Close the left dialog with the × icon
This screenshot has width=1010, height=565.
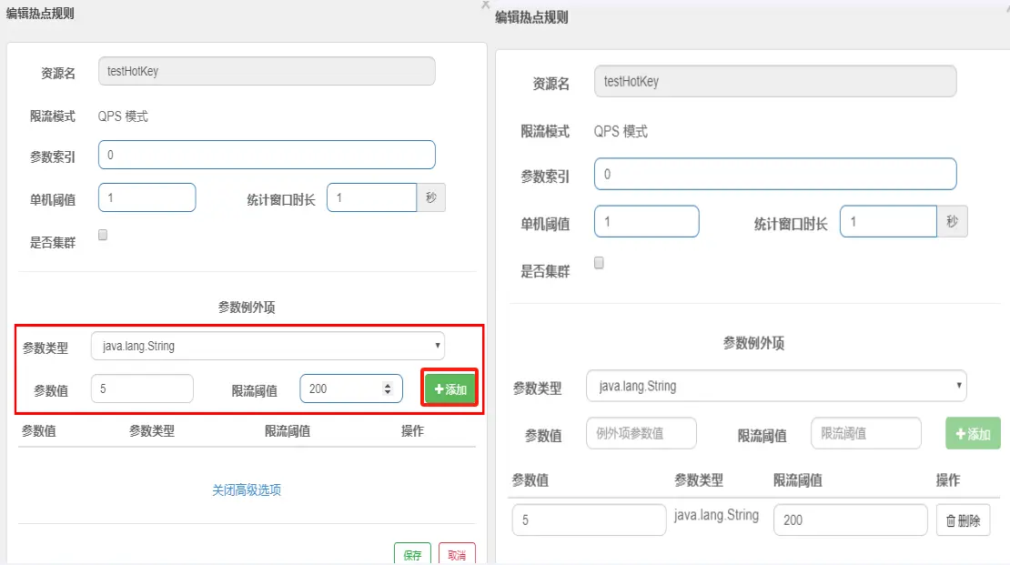(x=485, y=5)
